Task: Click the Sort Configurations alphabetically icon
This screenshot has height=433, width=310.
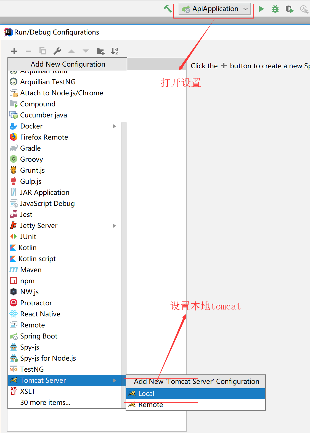Action: tap(115, 51)
